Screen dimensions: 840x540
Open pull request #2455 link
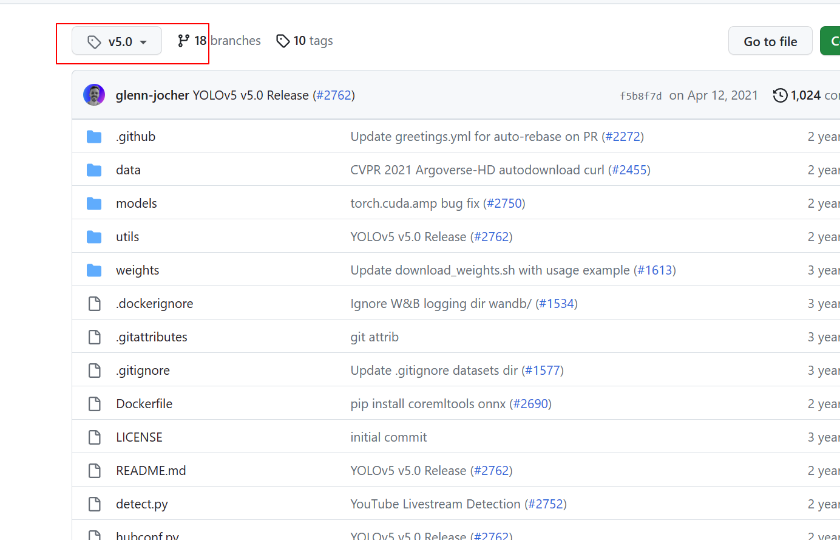click(629, 170)
